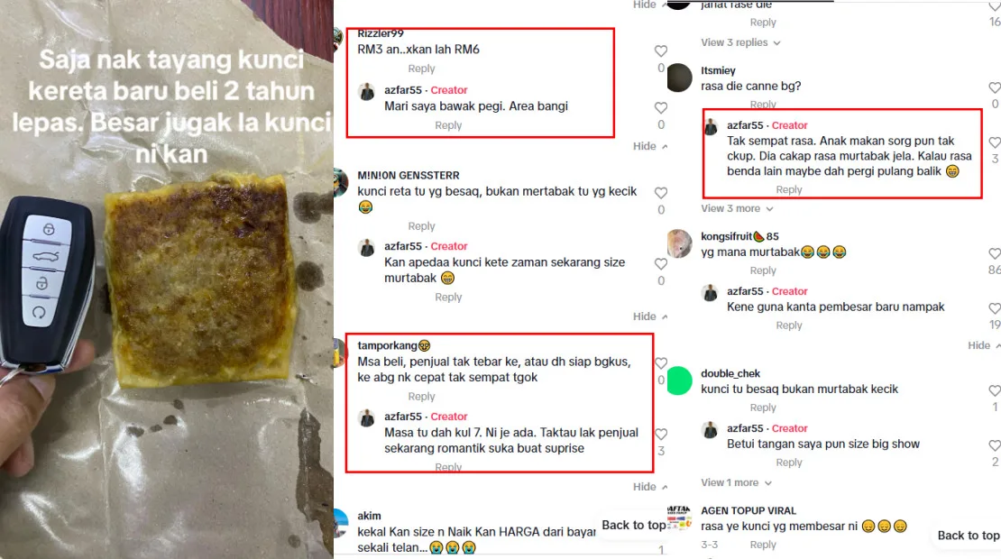The image size is (1001, 559).
Task: Expand "View 1 more" replies
Action: pyautogui.click(x=736, y=483)
